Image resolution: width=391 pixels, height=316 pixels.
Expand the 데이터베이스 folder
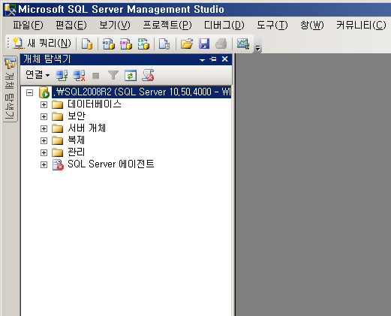point(44,104)
